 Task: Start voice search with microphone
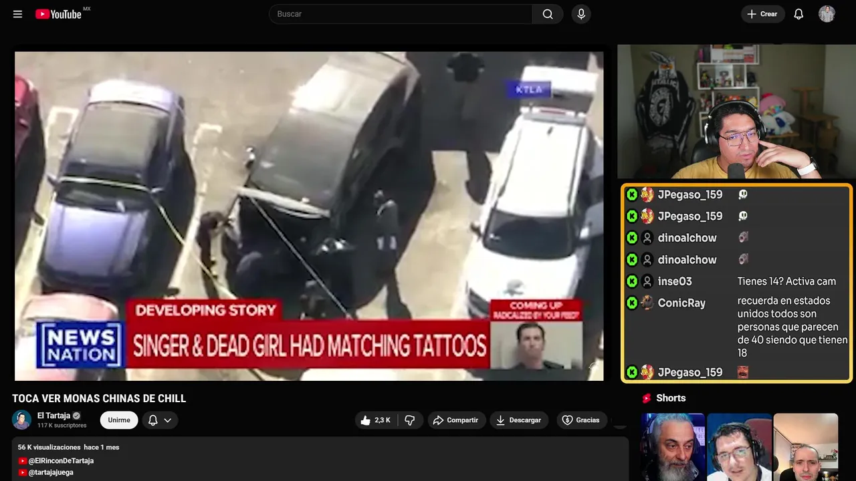(581, 14)
